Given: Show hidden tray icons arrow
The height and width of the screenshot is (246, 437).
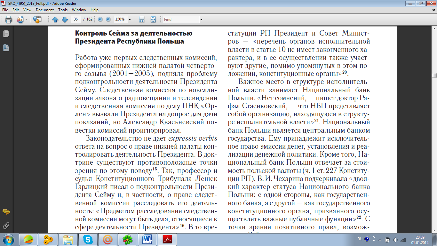Looking at the screenshot, I should (380, 240).
